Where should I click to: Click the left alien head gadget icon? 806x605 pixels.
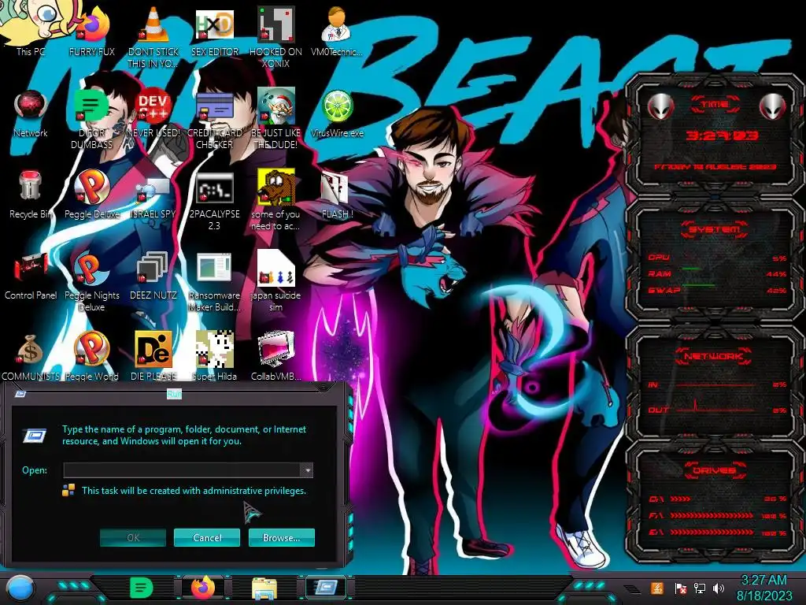coord(660,107)
